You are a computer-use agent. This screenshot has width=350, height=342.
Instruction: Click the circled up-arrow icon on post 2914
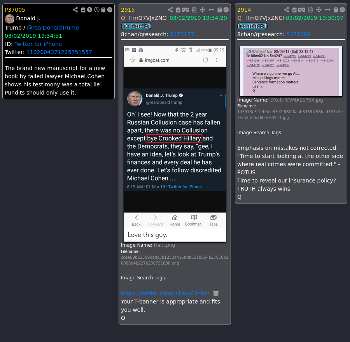[x=342, y=10]
